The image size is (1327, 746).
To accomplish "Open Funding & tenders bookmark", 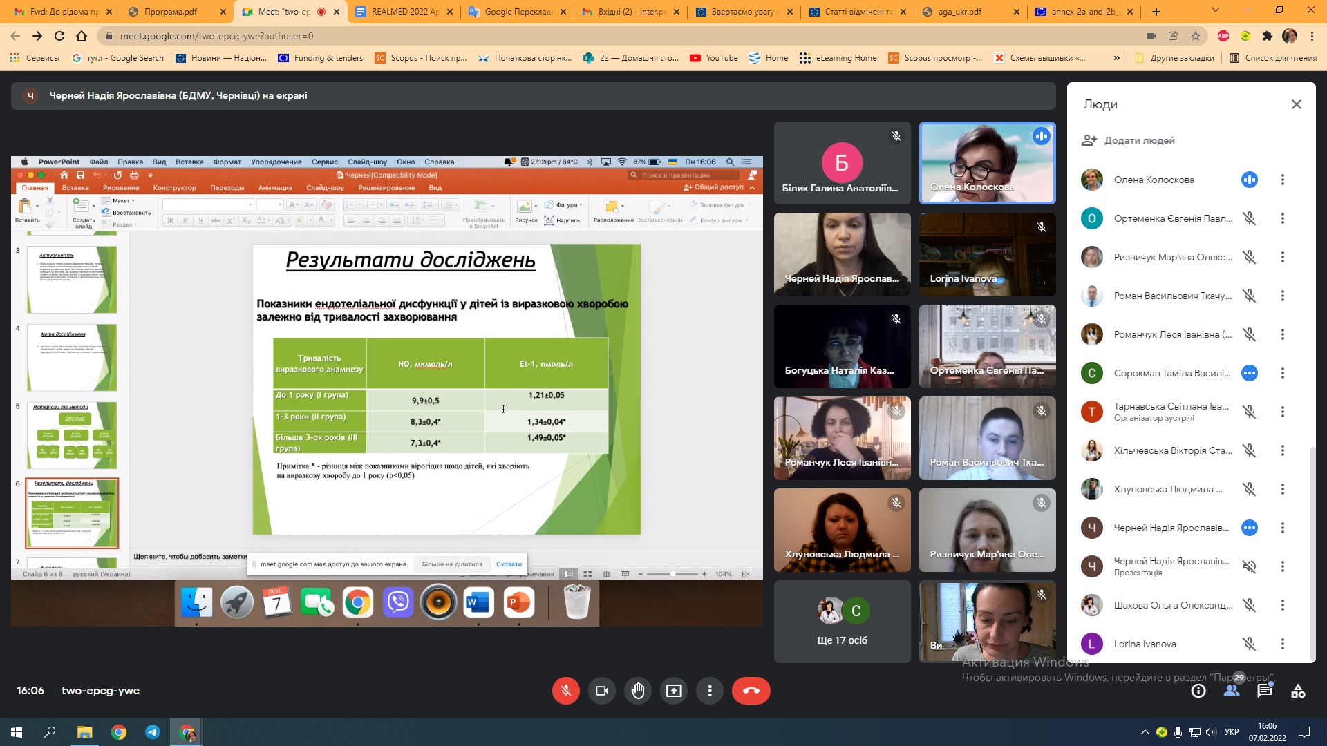I will pyautogui.click(x=320, y=58).
